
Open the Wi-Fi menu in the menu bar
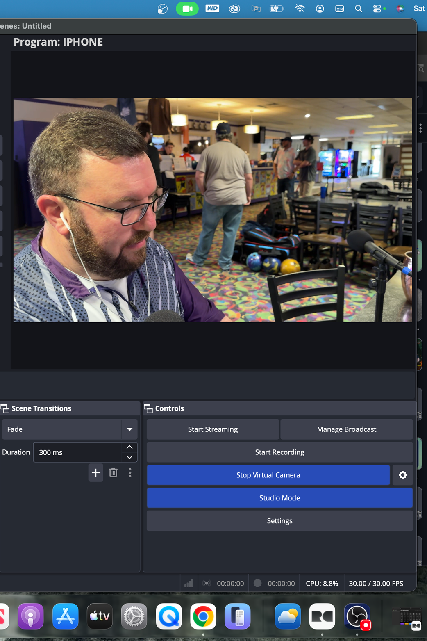(300, 8)
